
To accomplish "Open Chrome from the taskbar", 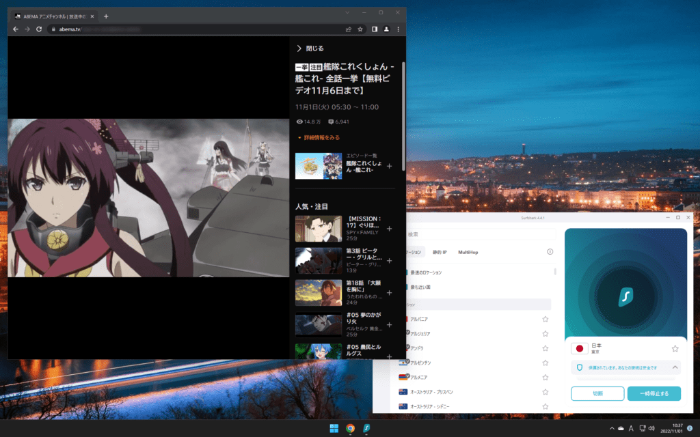I will [350, 429].
